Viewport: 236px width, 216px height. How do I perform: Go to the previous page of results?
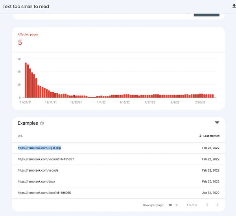207,205
